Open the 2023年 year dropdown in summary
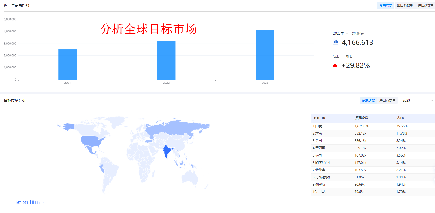This screenshot has width=435, height=213. pos(340,33)
